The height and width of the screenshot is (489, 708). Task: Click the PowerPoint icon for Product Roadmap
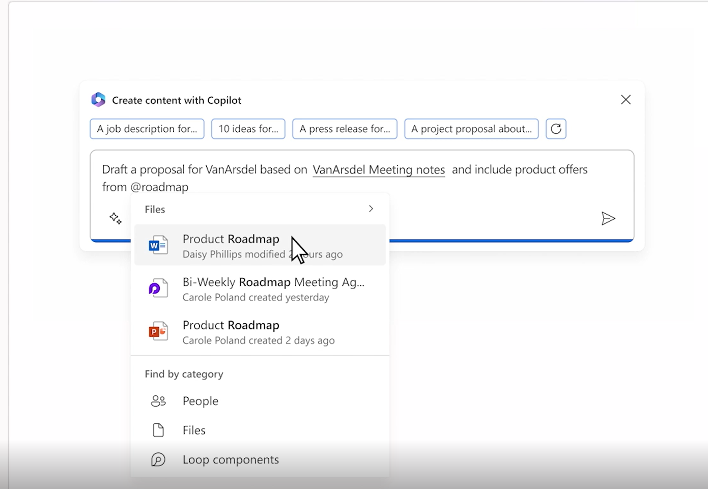(158, 332)
